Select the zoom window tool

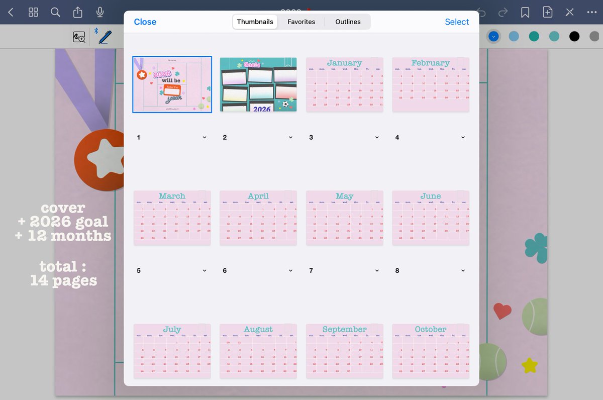coord(79,37)
